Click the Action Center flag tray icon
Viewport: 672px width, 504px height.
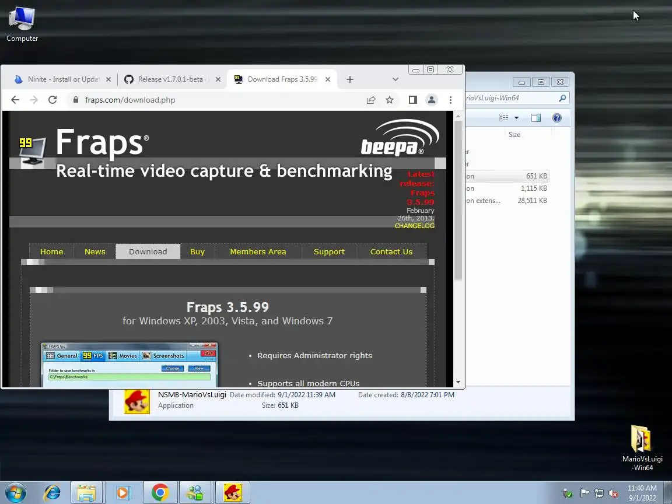[x=584, y=494]
